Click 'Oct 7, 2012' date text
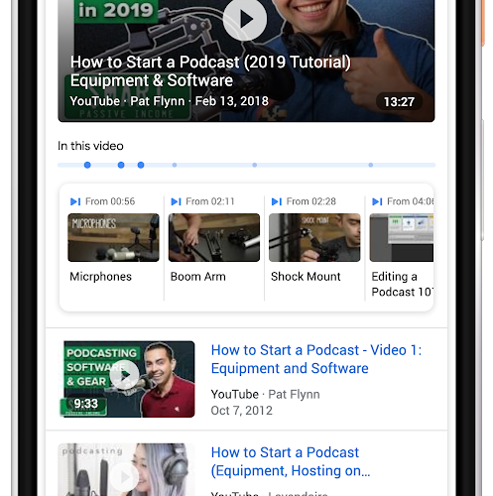The width and height of the screenshot is (493, 496). 242,411
